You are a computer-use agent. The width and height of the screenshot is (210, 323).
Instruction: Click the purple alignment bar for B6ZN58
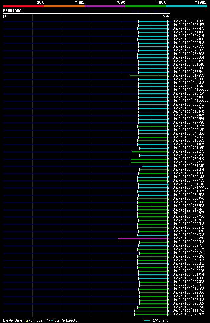143,238
